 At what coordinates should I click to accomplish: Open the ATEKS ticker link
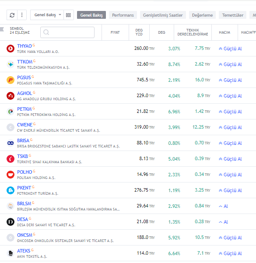pyautogui.click(x=24, y=251)
